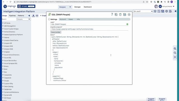The height and width of the screenshot is (101, 179).
Task: Switch to the Info tab
Action: coord(78,19)
